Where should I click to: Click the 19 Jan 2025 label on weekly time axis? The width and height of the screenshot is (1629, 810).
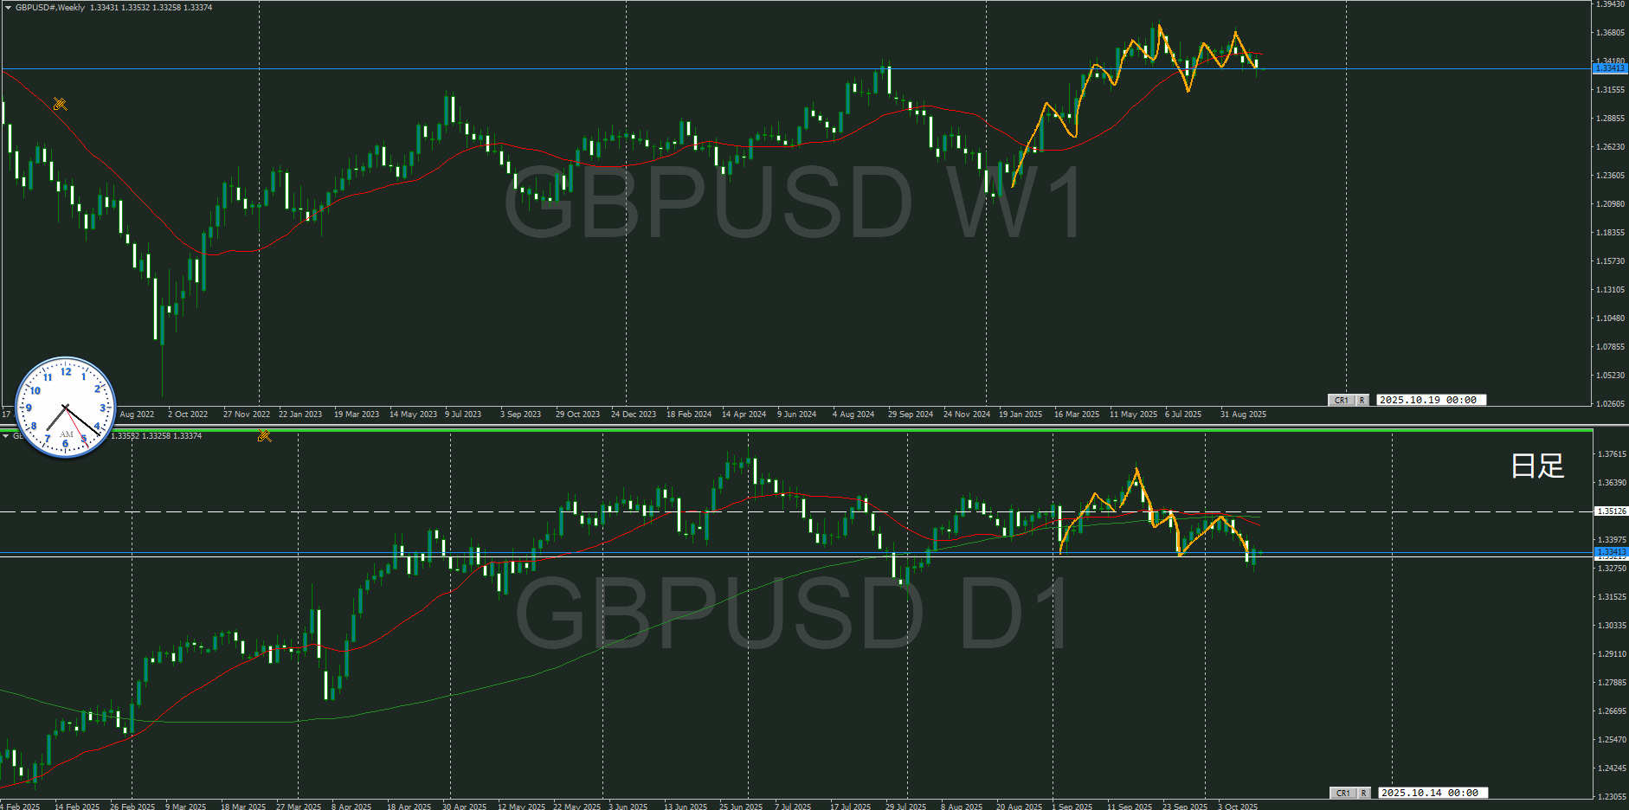click(x=1021, y=415)
